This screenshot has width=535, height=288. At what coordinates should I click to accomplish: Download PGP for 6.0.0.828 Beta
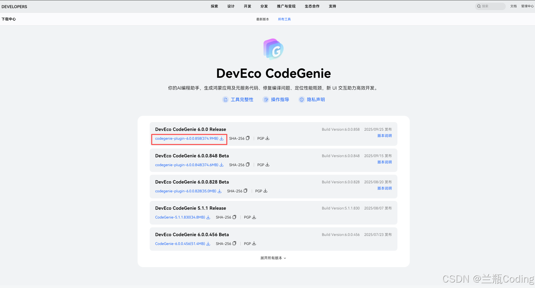point(265,191)
